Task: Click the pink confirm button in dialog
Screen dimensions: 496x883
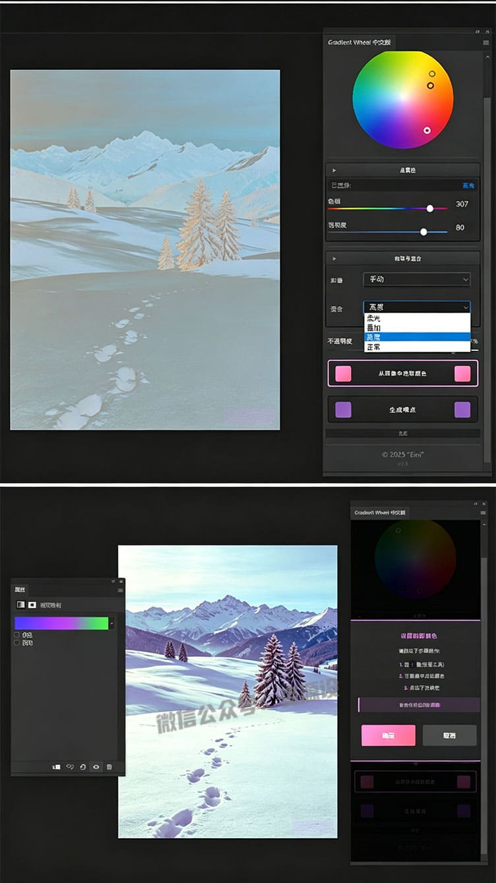Action: 388,735
